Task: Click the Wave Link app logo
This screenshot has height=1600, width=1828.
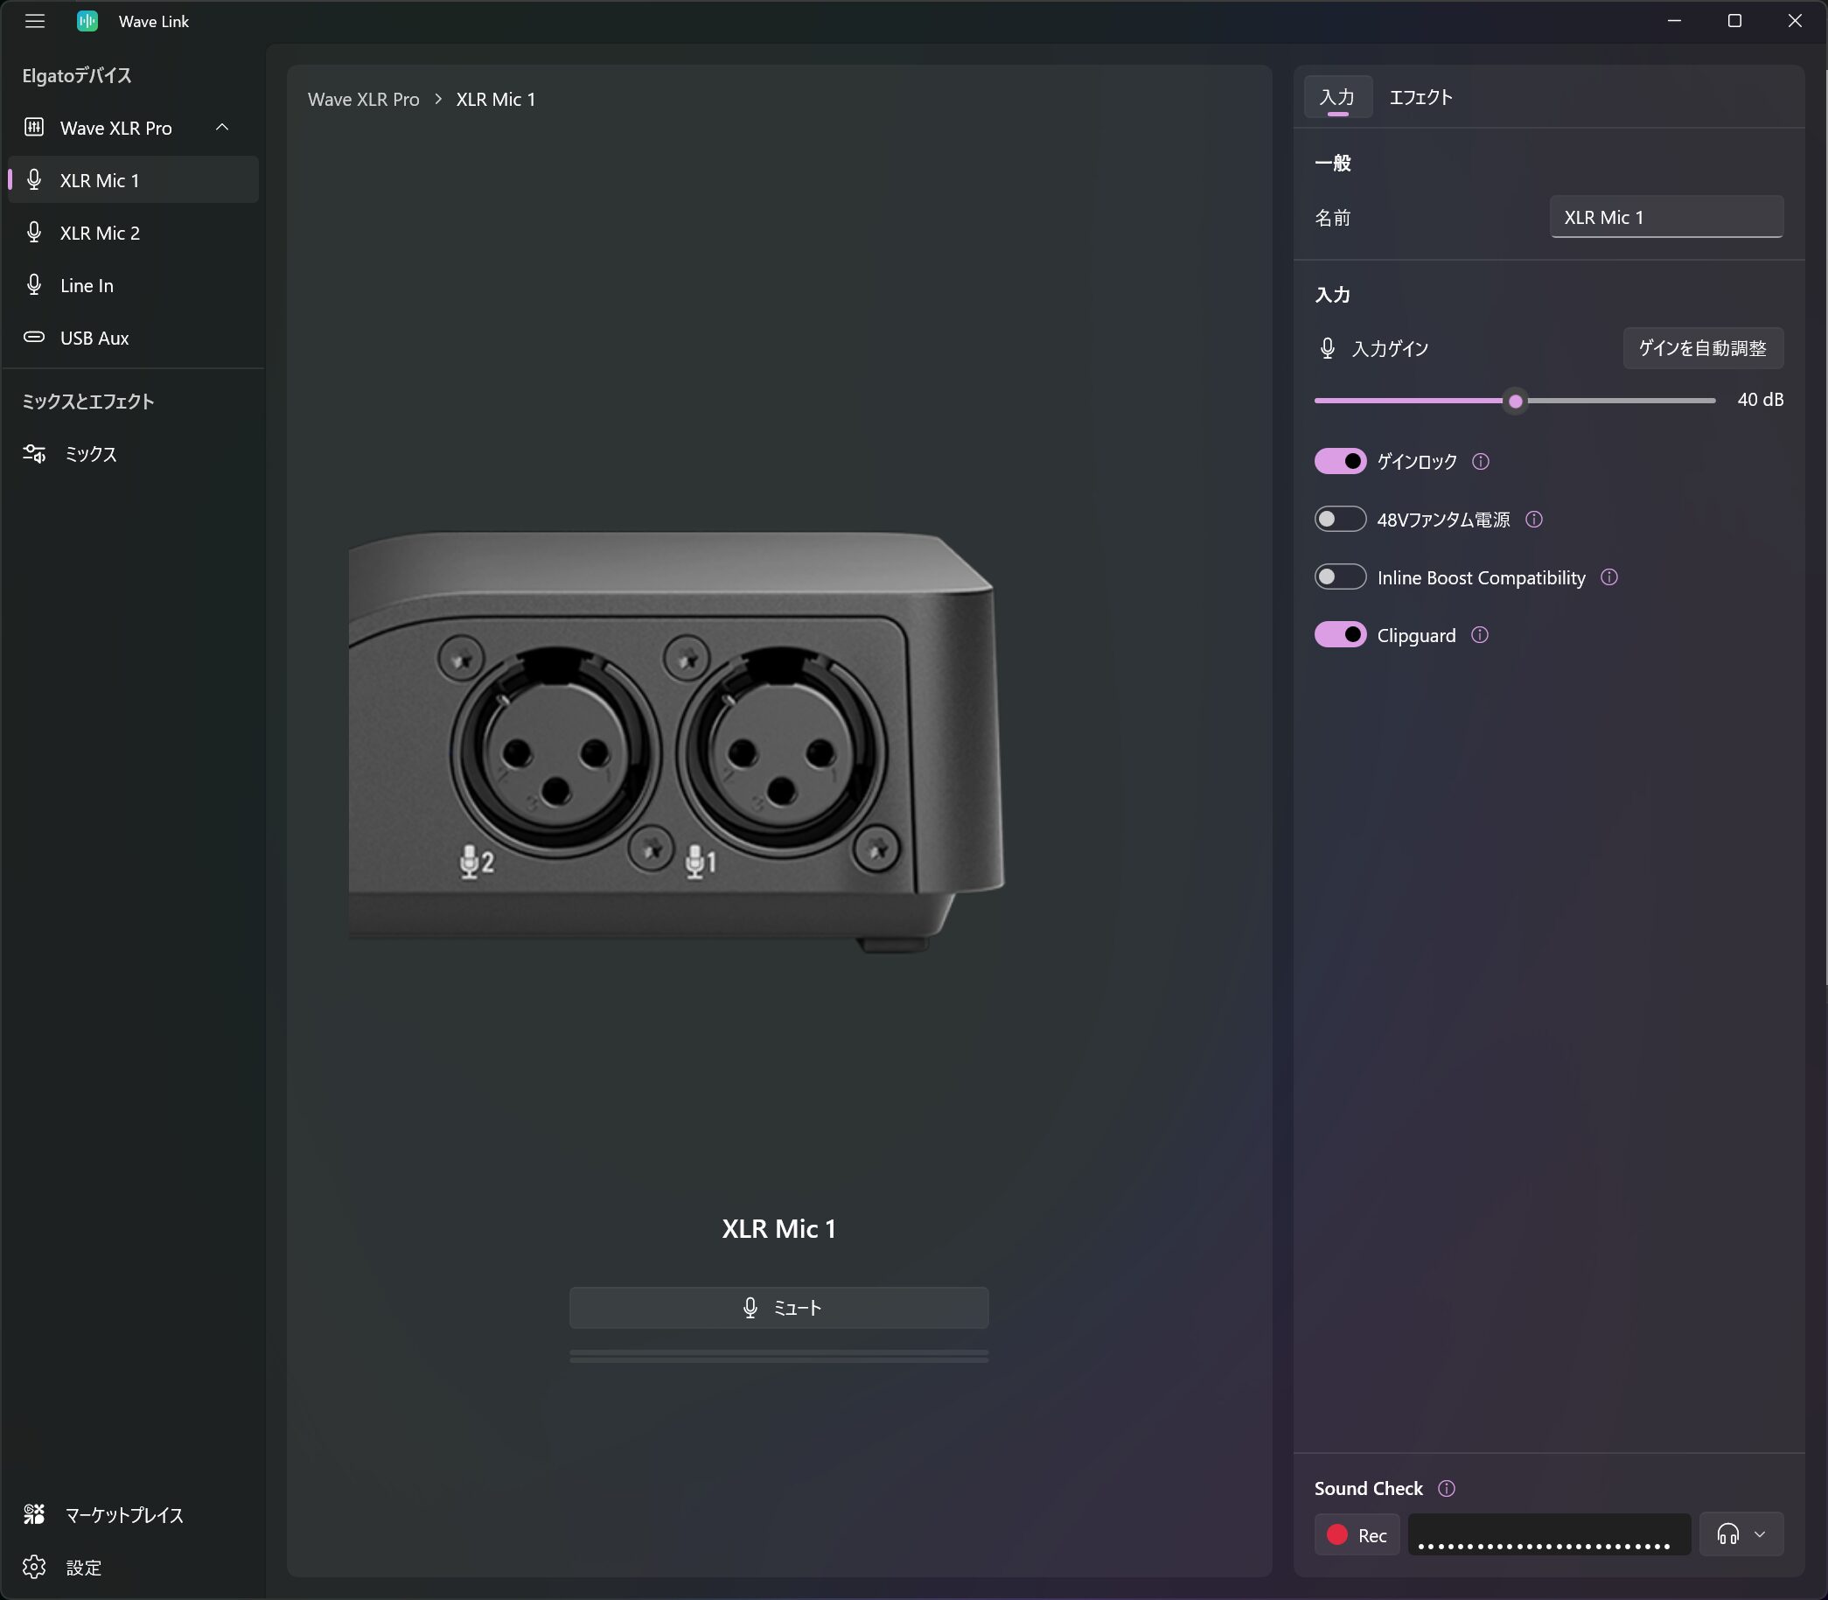Action: pyautogui.click(x=87, y=20)
